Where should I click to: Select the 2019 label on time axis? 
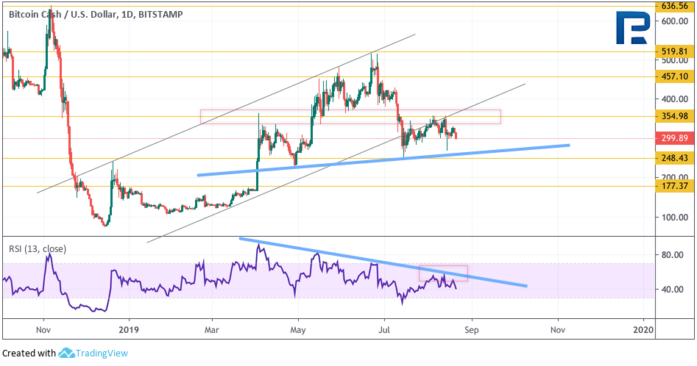pyautogui.click(x=129, y=330)
